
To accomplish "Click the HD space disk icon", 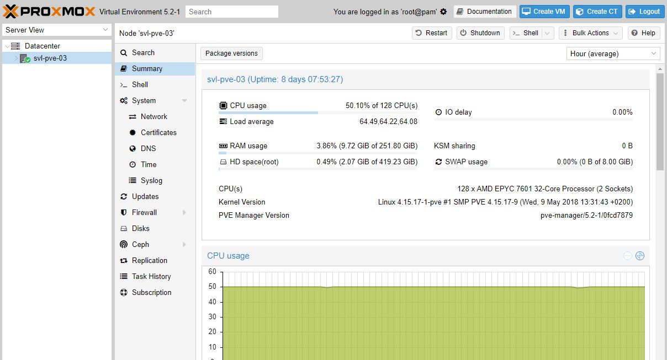I will pos(223,162).
